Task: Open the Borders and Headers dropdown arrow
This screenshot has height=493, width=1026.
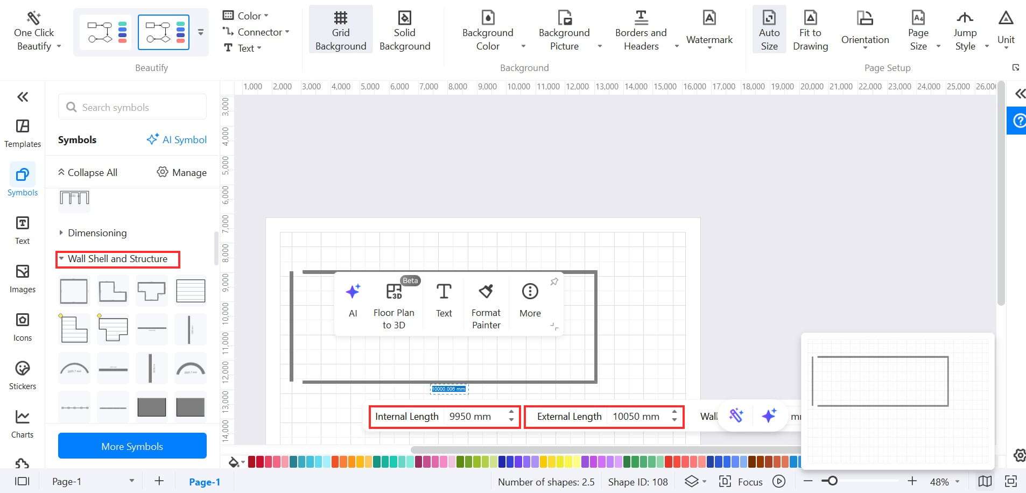Action: click(677, 46)
